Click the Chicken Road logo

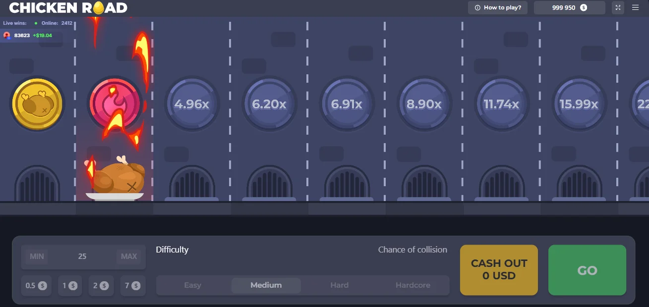68,7
